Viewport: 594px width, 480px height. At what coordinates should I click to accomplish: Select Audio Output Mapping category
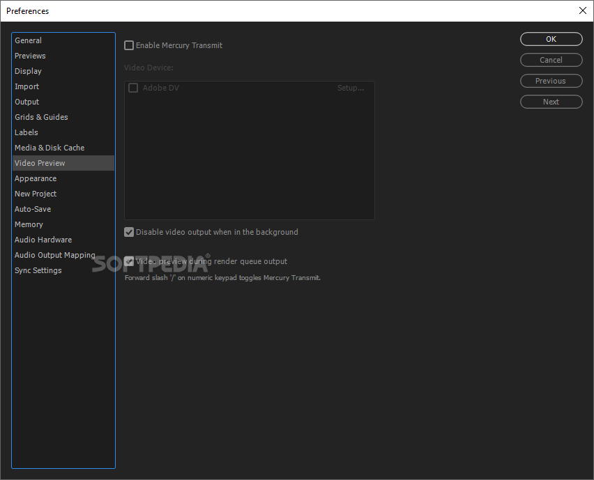63,255
